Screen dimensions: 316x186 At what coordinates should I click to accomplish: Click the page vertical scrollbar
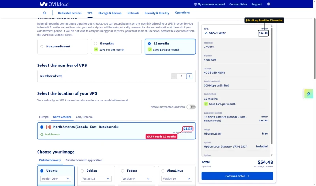click(x=314, y=48)
